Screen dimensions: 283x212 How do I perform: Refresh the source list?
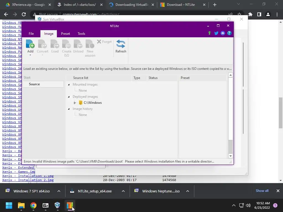(121, 46)
